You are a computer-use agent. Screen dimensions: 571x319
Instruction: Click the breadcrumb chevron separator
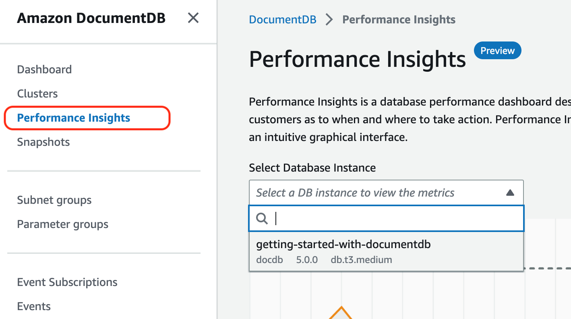click(x=329, y=19)
